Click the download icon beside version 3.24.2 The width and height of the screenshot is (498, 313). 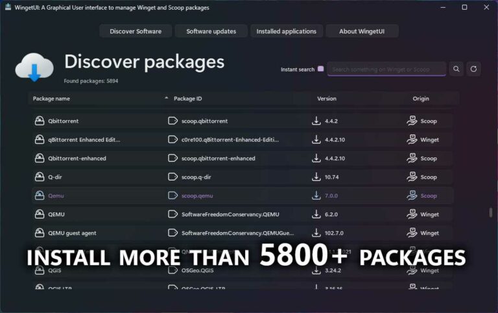[316, 270]
